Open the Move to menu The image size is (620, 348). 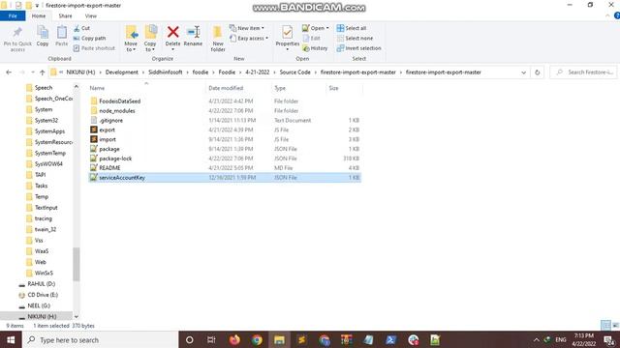(131, 39)
